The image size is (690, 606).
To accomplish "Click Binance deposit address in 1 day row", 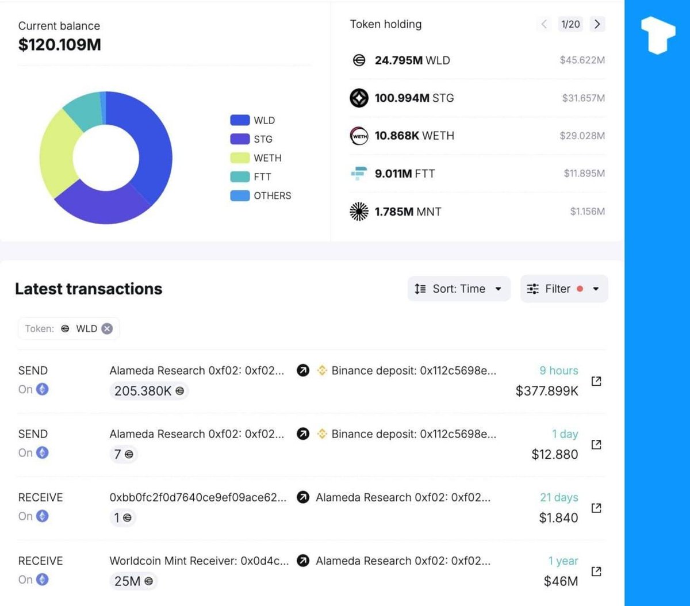I will [413, 434].
